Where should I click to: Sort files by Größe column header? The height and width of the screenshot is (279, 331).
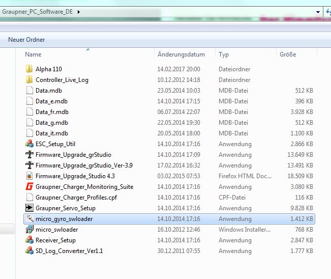pos(287,54)
